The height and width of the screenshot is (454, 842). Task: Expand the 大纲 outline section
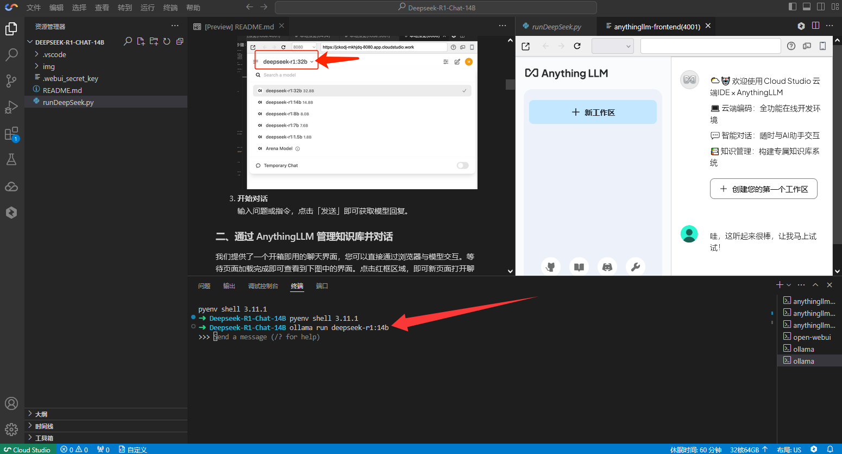(x=41, y=414)
